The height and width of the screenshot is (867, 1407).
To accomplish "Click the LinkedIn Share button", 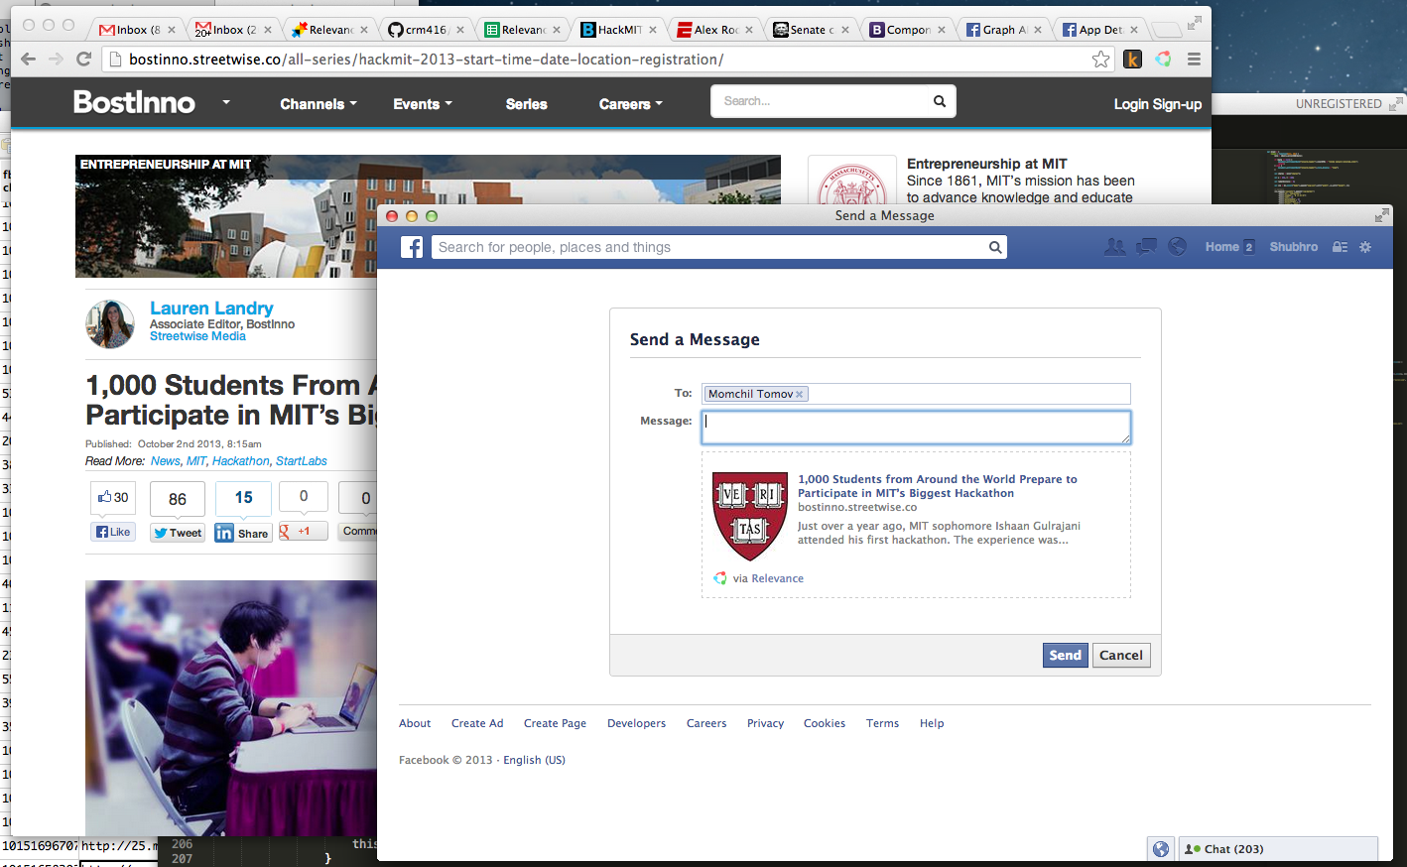I will pos(243,533).
